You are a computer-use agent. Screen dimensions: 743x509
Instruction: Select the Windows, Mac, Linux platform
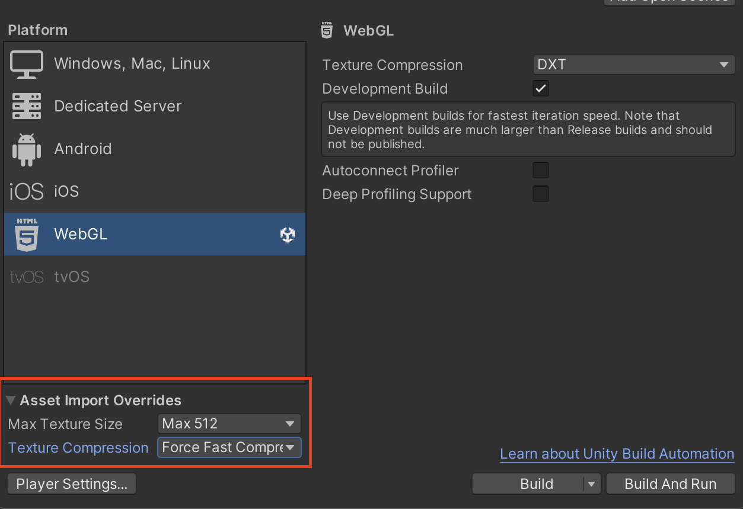[155, 64]
